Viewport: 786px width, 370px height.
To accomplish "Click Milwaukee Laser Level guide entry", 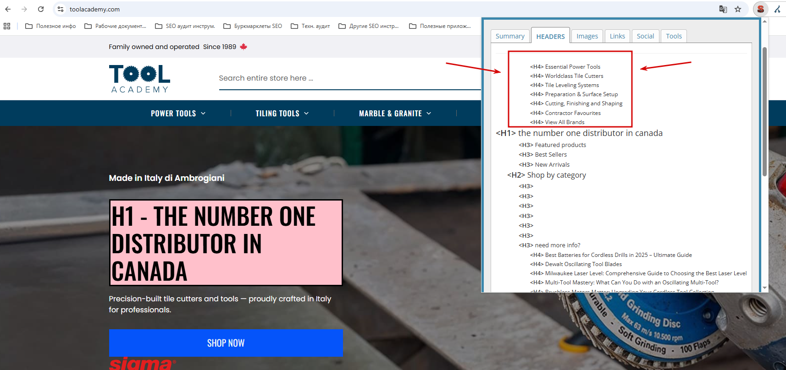I will coord(638,273).
